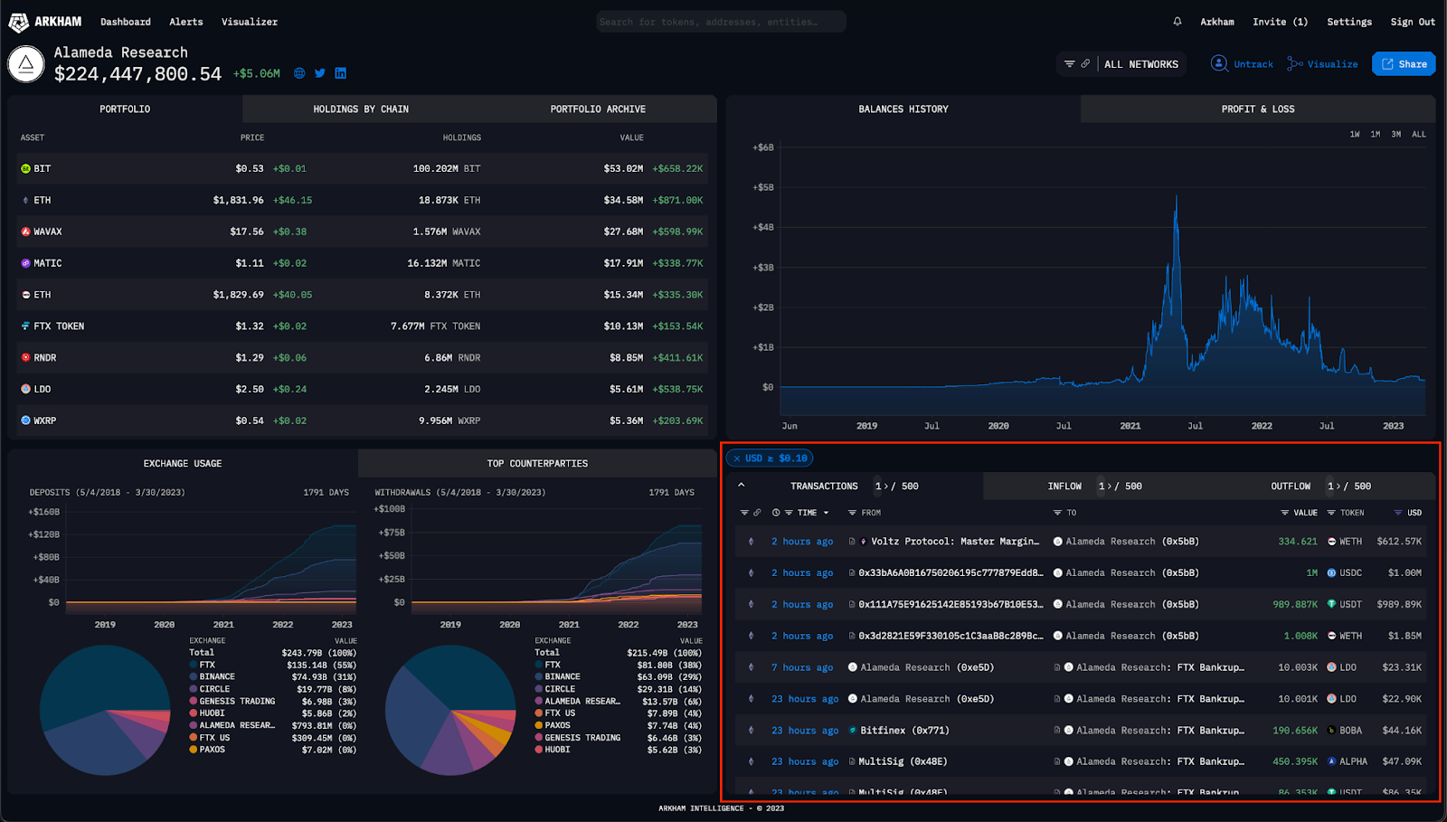1447x822 pixels.
Task: Click the BOBA token icon in the Bitfinex transaction
Action: [1331, 731]
